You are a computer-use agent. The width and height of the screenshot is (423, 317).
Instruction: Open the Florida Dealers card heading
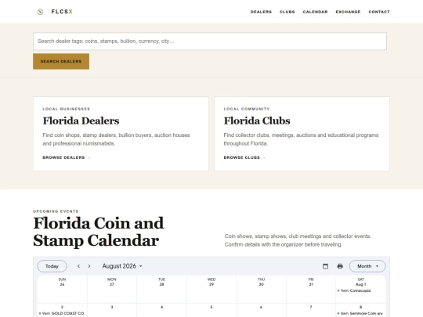click(x=81, y=121)
